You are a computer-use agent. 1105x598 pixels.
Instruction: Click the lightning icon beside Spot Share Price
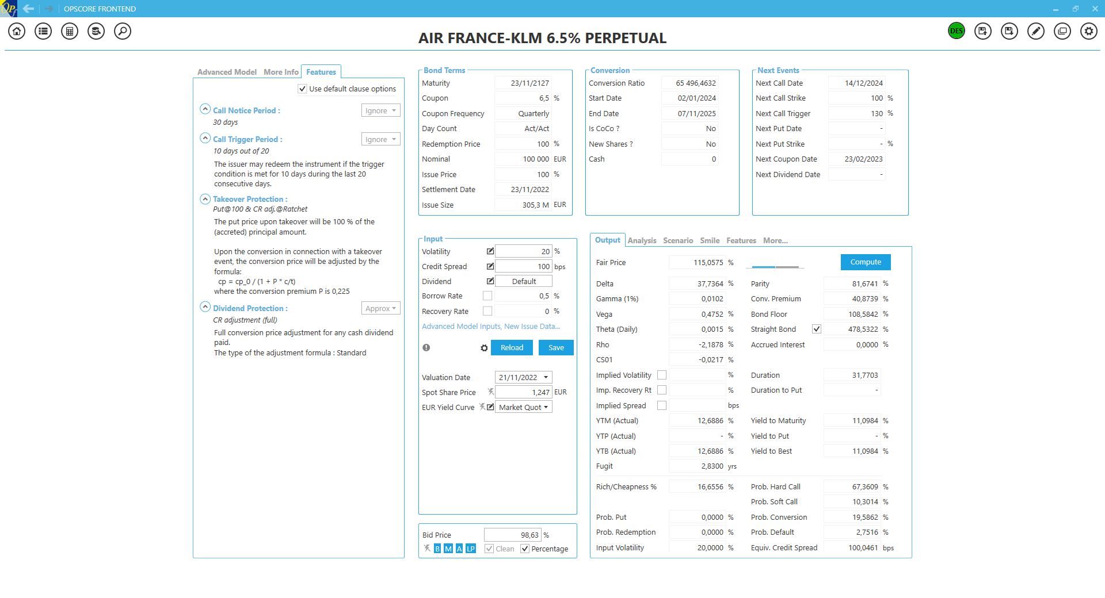pyautogui.click(x=491, y=392)
